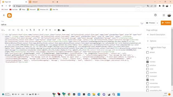Viewport: 173px width, 97px height.
Task: Open File Explorer from the taskbar
Action: [x=94, y=94]
